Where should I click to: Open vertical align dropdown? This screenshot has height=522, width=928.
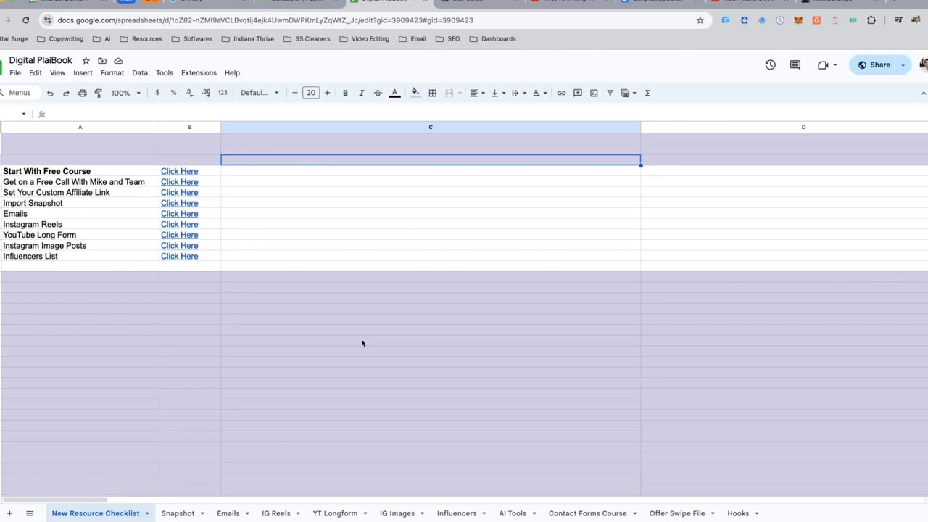497,93
